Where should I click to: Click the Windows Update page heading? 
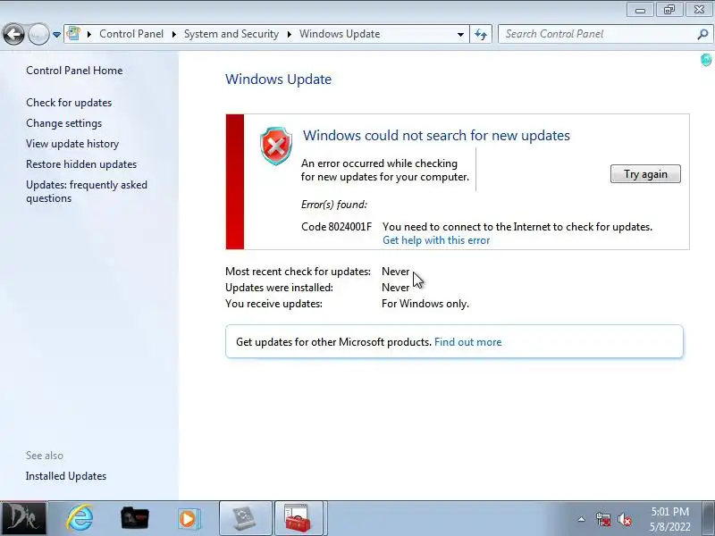point(278,79)
